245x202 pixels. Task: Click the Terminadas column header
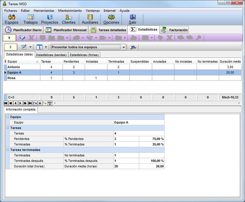point(118,62)
